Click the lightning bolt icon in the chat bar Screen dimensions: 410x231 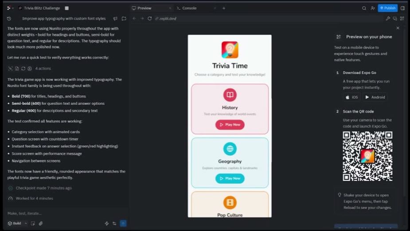107,223
